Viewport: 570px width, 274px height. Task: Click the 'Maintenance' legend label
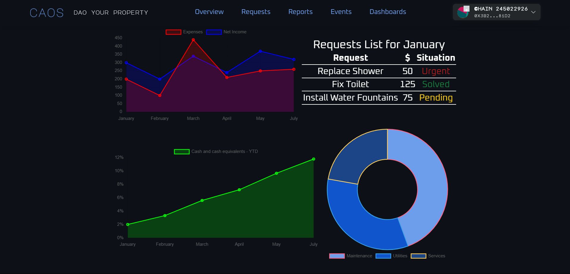coord(359,256)
